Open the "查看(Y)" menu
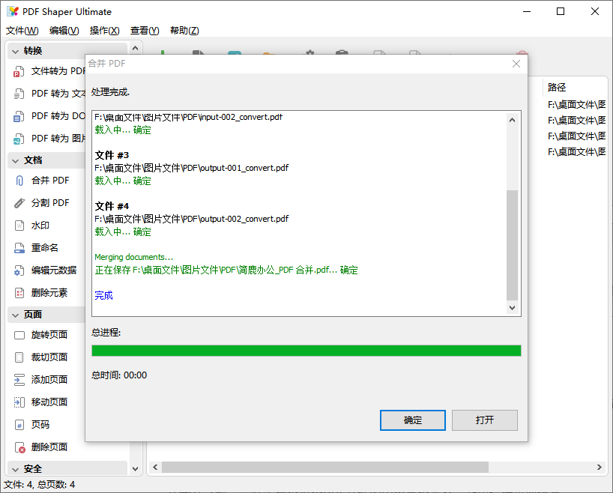This screenshot has width=613, height=493. point(144,31)
